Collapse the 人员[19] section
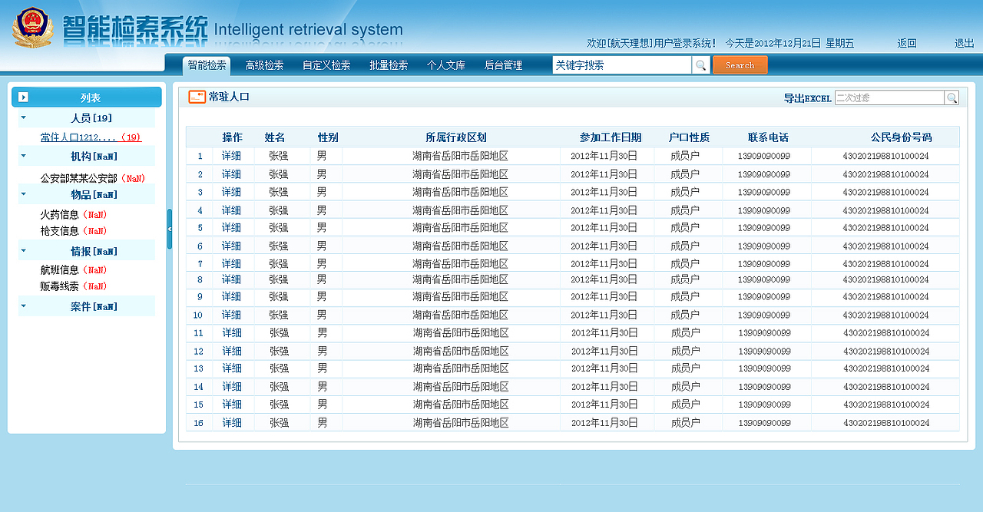This screenshot has height=512, width=983. point(24,117)
